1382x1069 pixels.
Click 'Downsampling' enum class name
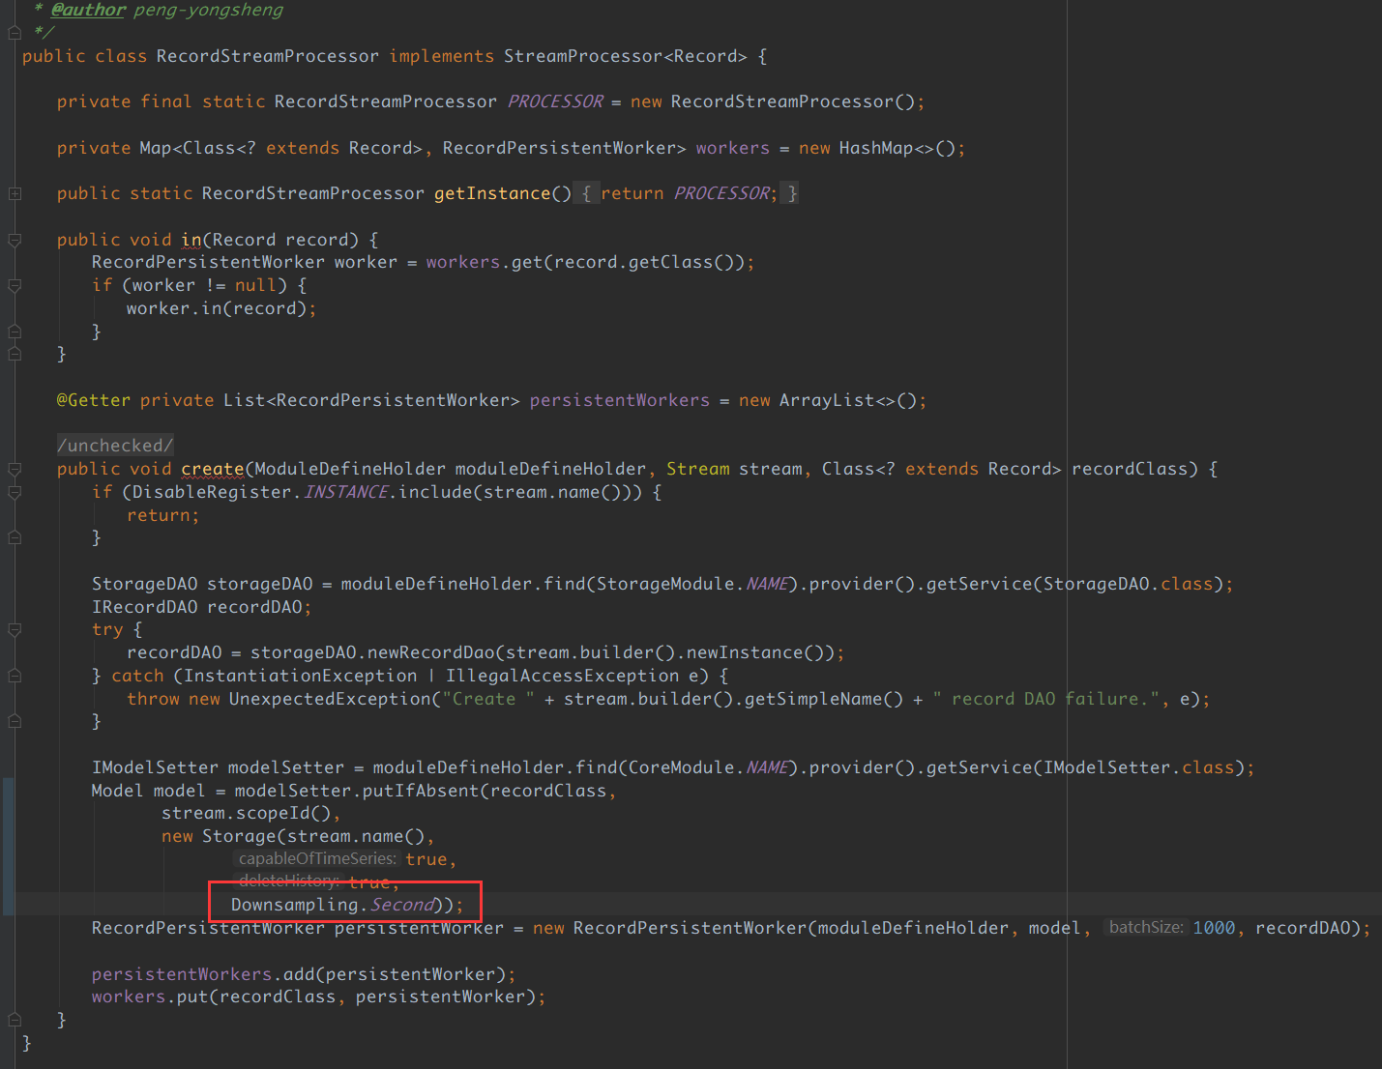pos(295,905)
